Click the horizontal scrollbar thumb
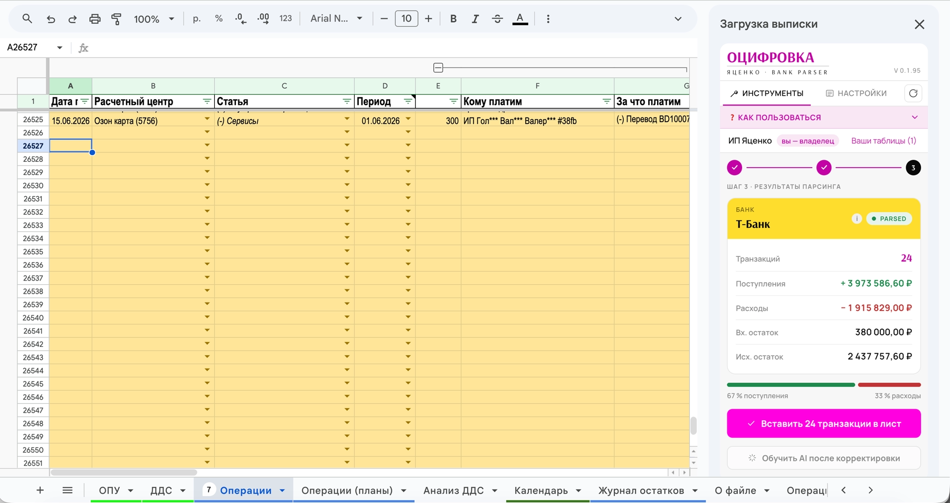The image size is (950, 503). tap(123, 472)
